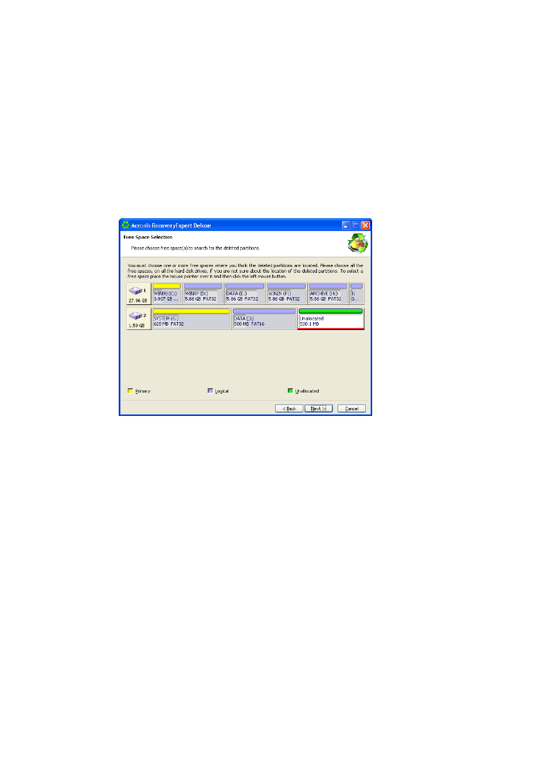Click the yellow Primary legend swatch

(x=131, y=391)
